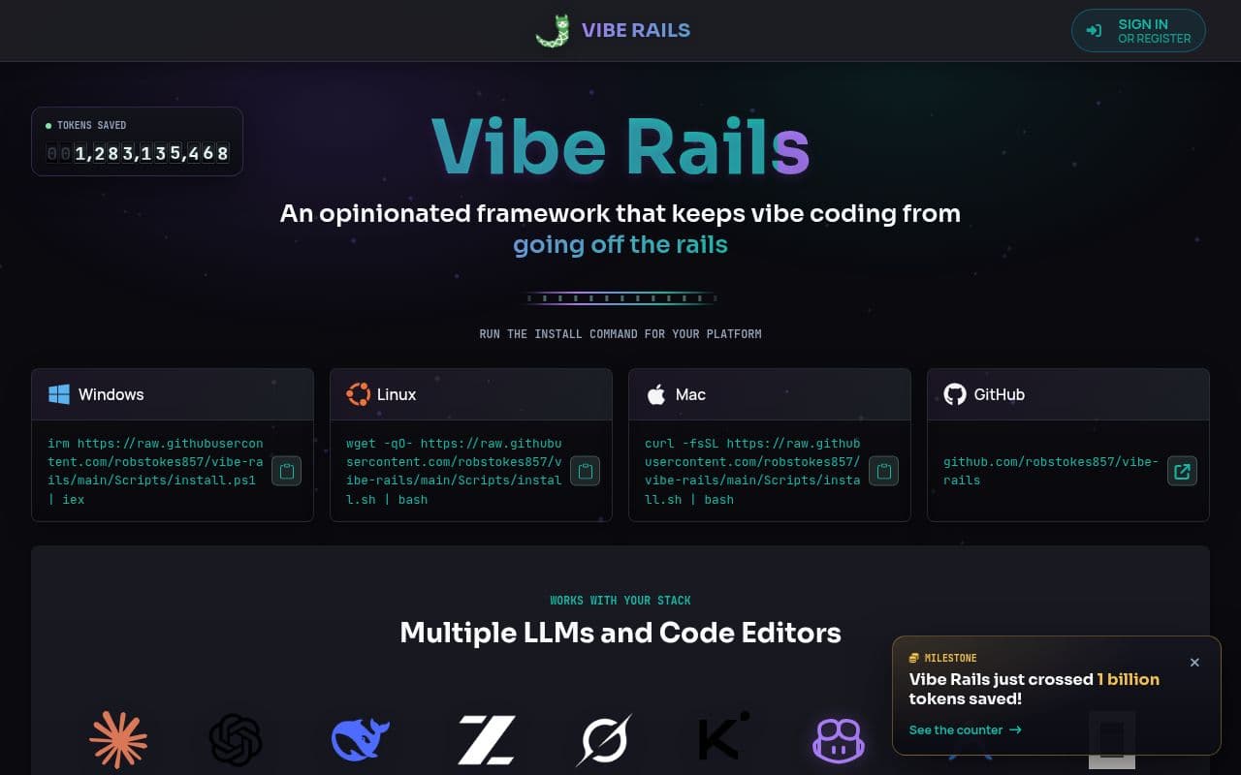
Task: Click the Mac card header label
Action: point(690,394)
